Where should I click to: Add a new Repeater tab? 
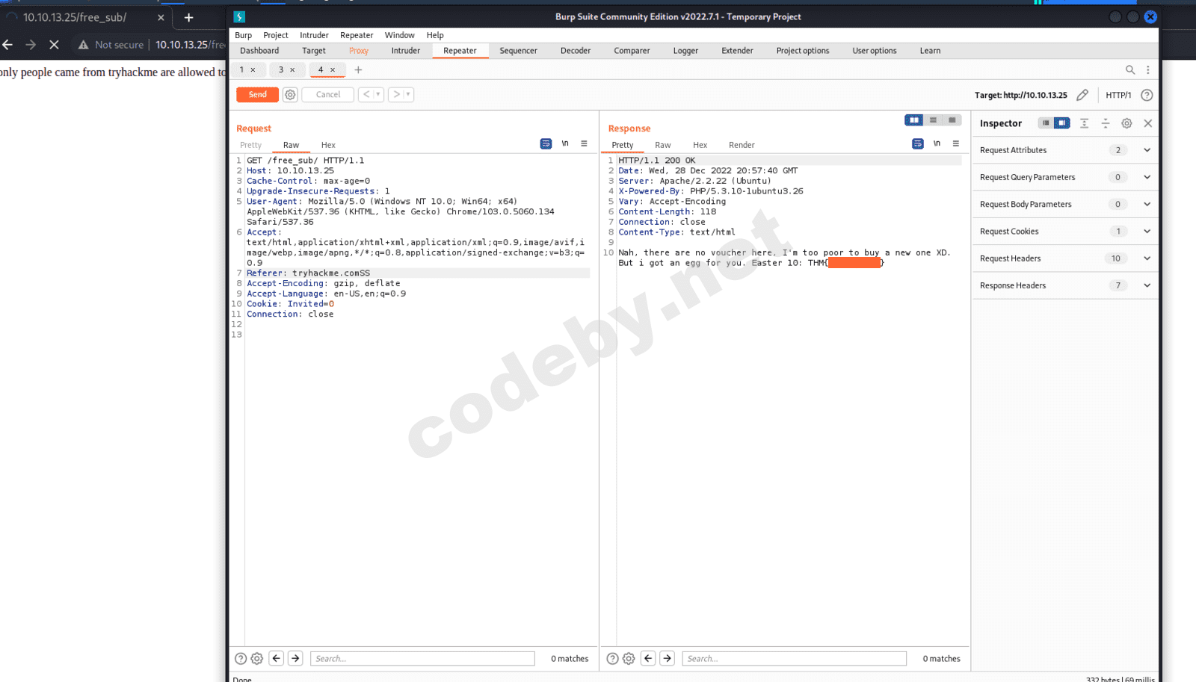pyautogui.click(x=358, y=69)
